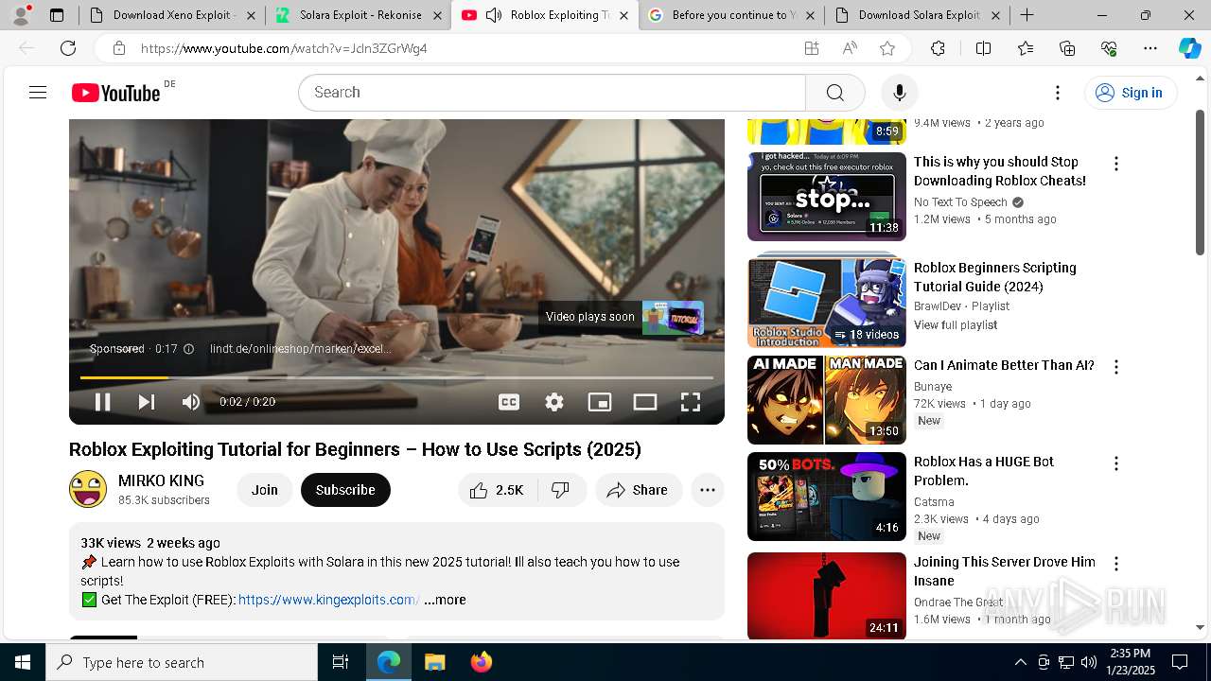
Task: Open Copilot sidebar
Action: tap(1189, 48)
